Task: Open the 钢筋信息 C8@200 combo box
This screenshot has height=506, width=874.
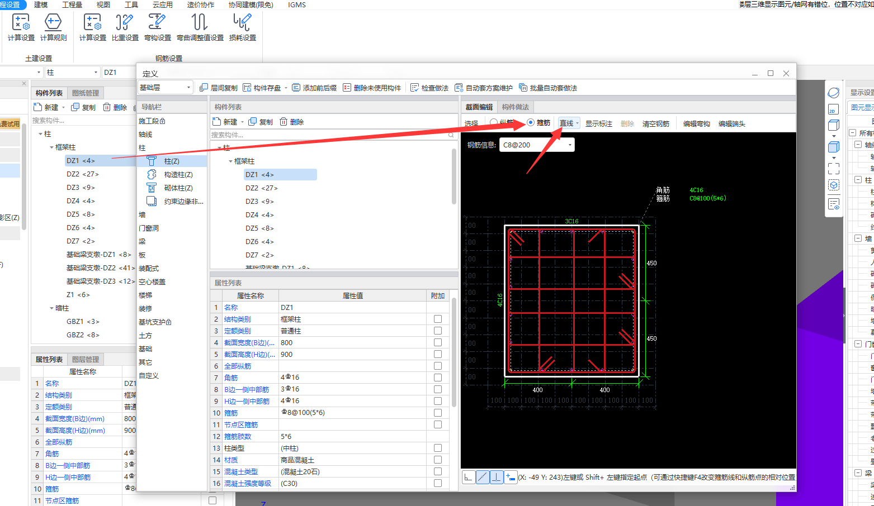Action: point(537,145)
